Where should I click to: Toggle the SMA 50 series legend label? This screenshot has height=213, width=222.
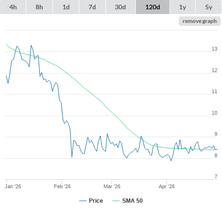point(133,201)
